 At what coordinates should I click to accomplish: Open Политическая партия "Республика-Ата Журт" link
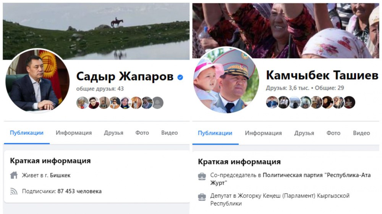tap(290, 179)
